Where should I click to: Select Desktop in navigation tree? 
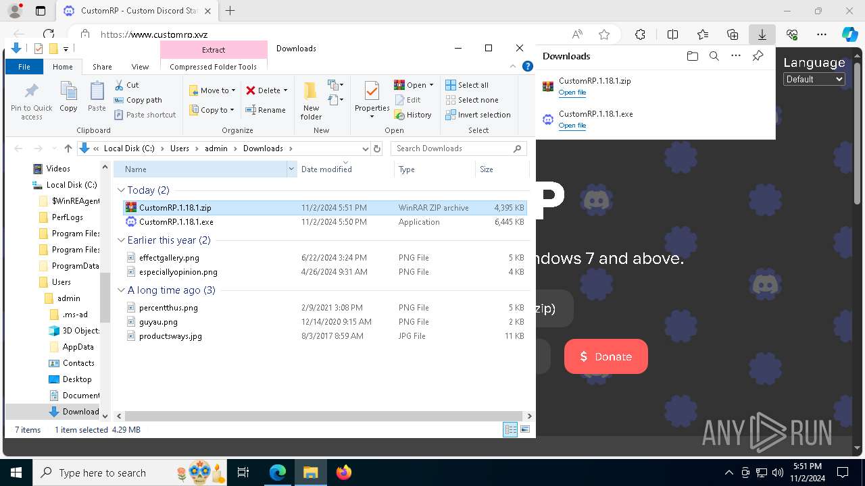coord(76,379)
